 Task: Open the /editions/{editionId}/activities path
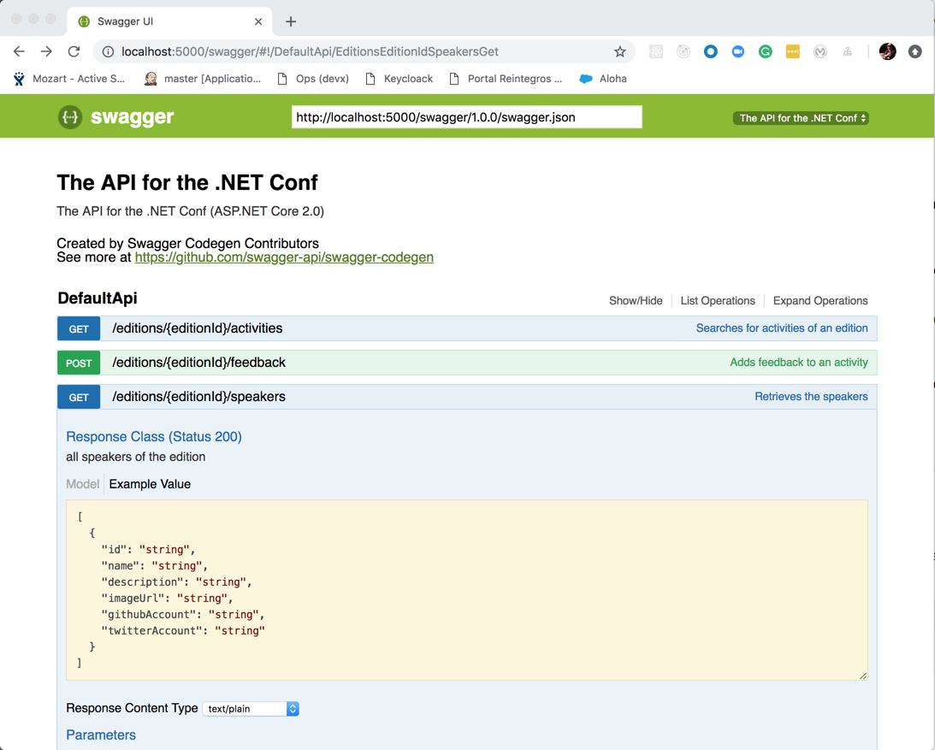click(198, 328)
